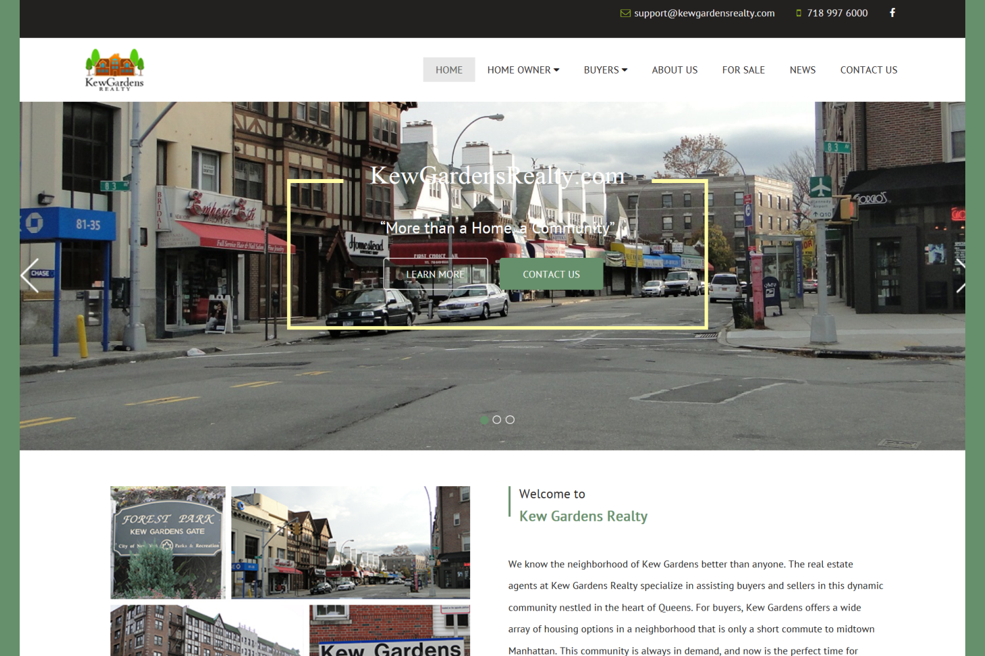Click the envelope email icon

(625, 13)
